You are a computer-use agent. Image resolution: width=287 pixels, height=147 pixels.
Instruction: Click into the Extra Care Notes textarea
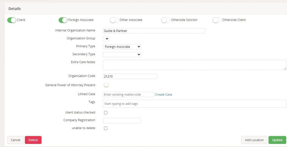[x=195, y=65]
